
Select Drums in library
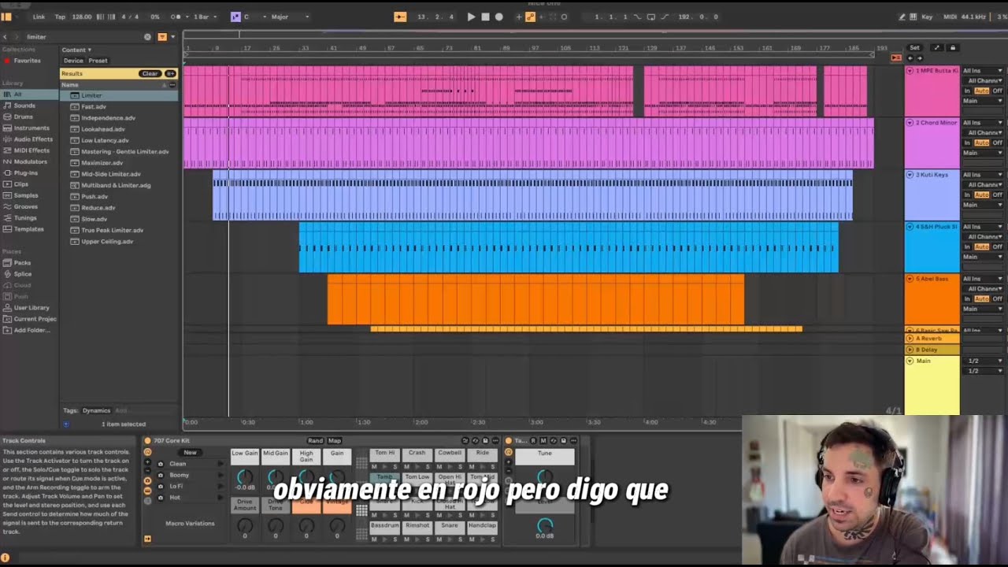click(23, 117)
